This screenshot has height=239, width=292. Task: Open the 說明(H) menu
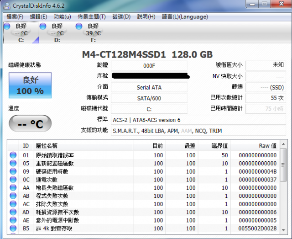pos(146,17)
